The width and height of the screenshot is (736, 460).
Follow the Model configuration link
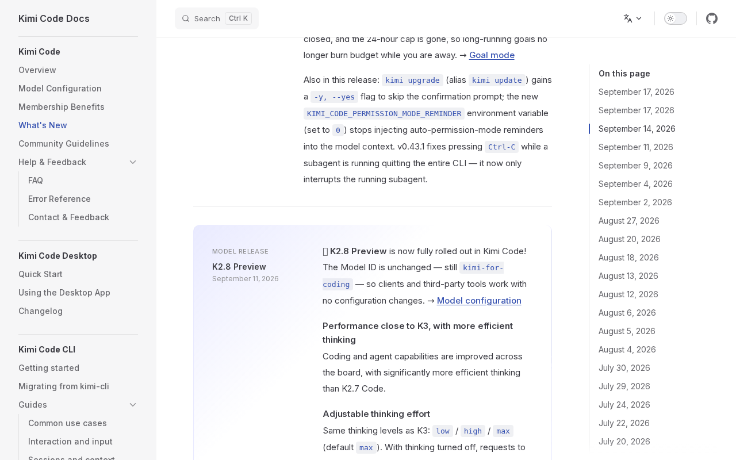[479, 301]
